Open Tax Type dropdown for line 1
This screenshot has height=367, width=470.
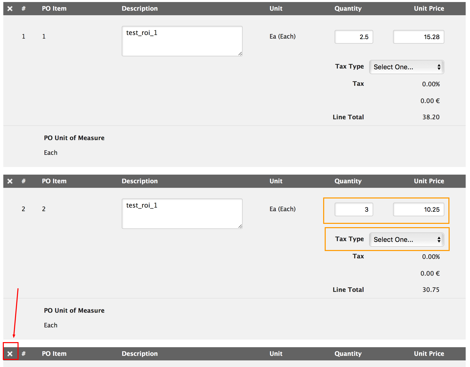406,67
